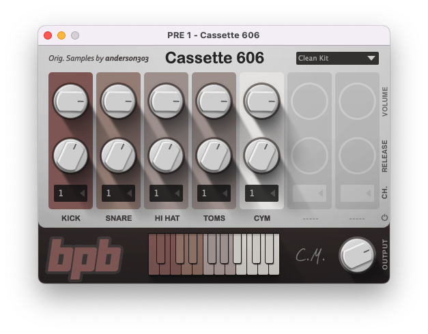Click the bpb logo
The height and width of the screenshot is (334, 428).
click(85, 258)
